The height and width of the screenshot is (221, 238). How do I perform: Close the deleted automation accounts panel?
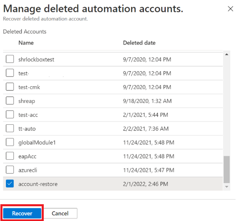point(230,9)
